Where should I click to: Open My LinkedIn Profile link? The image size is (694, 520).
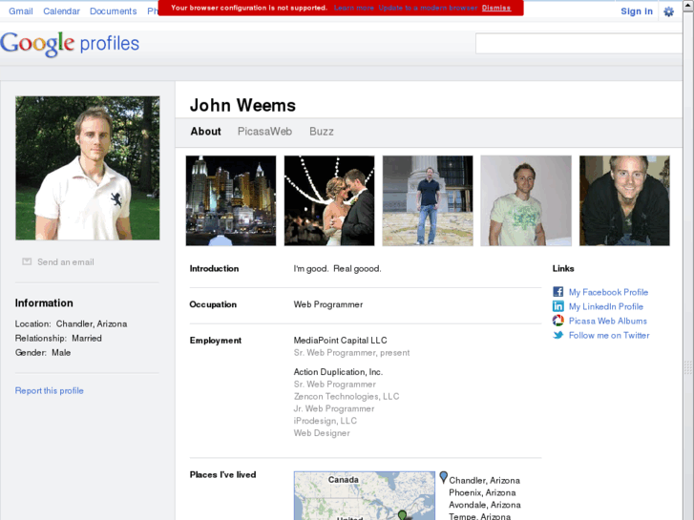point(606,306)
